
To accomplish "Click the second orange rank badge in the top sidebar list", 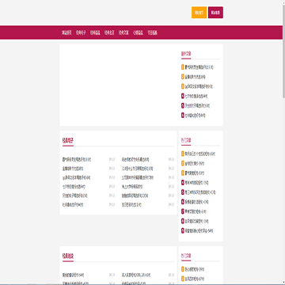I will click(x=183, y=77).
